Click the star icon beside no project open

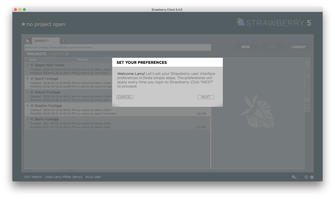click(x=23, y=24)
